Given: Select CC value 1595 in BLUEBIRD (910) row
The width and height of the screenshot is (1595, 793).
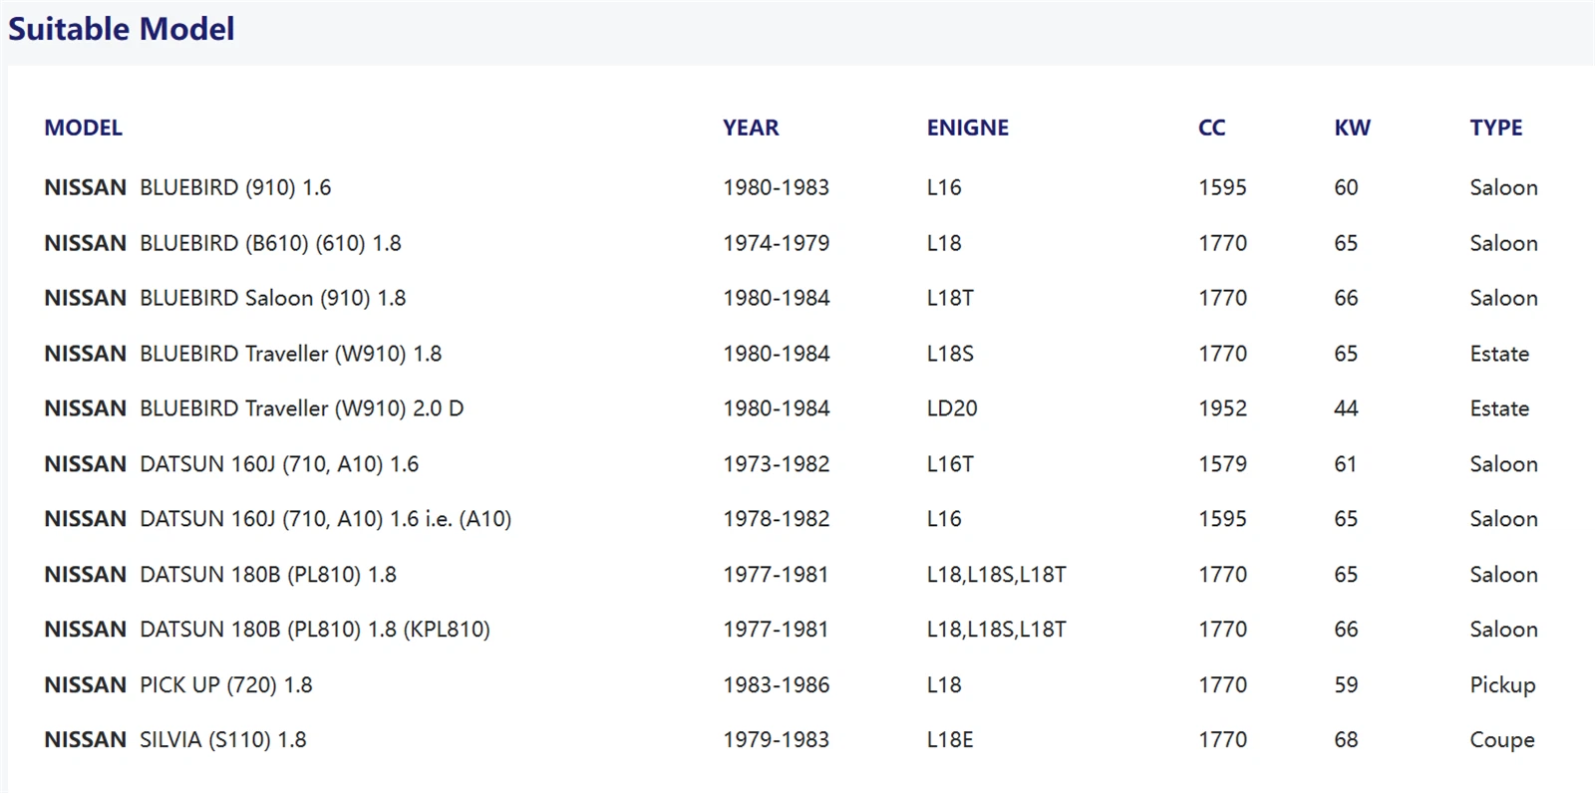Looking at the screenshot, I should coord(1222,187).
